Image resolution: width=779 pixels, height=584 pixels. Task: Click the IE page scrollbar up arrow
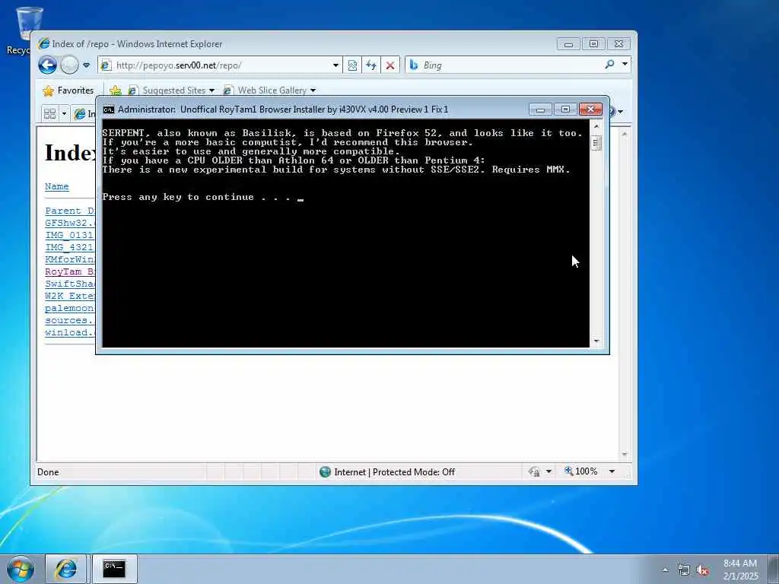625,134
